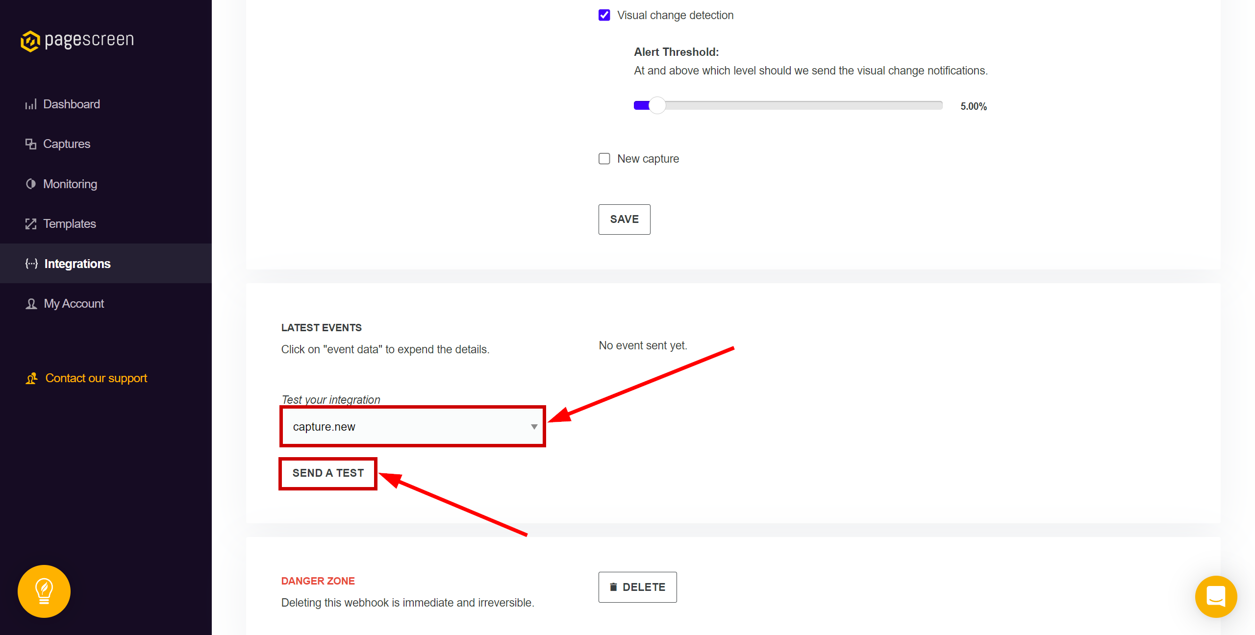Open the Templates section
The image size is (1255, 635).
pos(71,223)
